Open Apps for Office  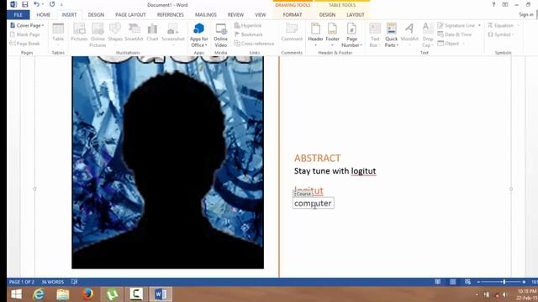[x=198, y=35]
